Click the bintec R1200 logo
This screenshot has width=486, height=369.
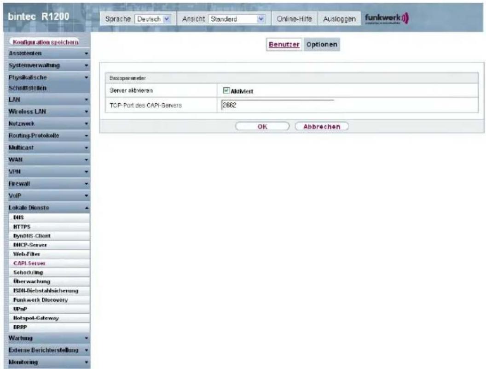click(39, 17)
